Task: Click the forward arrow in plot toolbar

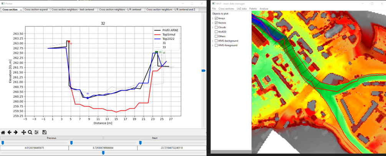Action: click(x=16, y=132)
